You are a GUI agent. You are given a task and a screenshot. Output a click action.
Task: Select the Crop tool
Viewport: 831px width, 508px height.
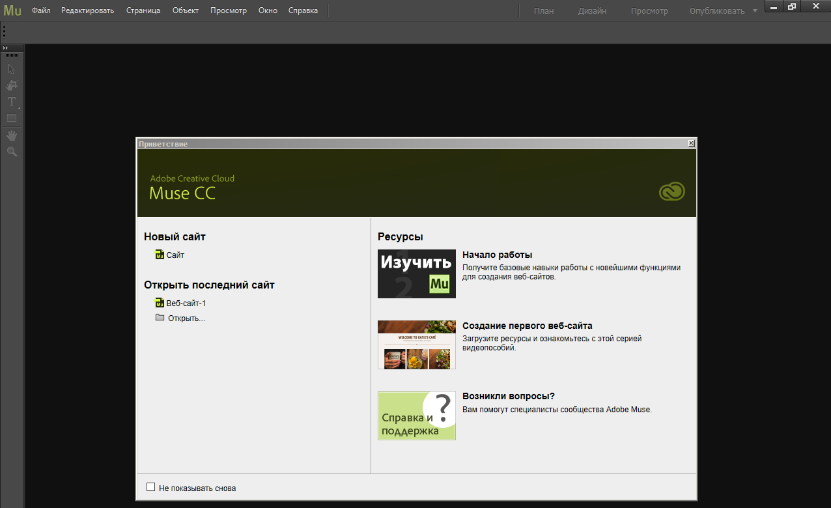click(12, 85)
